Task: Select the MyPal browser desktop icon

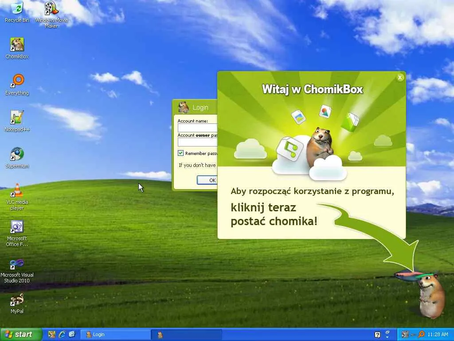Action: (17, 304)
